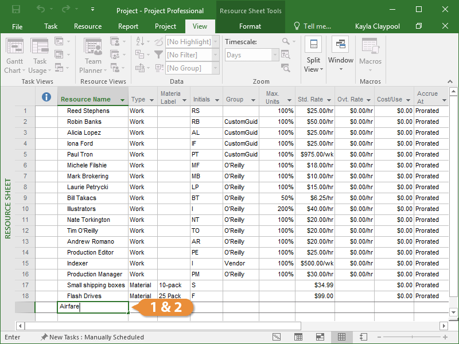Click the Team Planner icon
Image resolution: width=459 pixels, height=344 pixels.
(x=92, y=56)
